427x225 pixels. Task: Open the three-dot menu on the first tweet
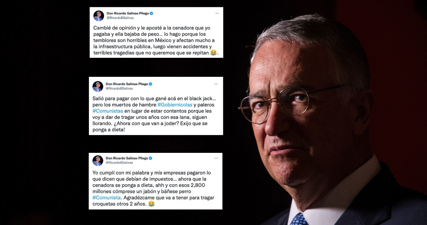click(217, 13)
